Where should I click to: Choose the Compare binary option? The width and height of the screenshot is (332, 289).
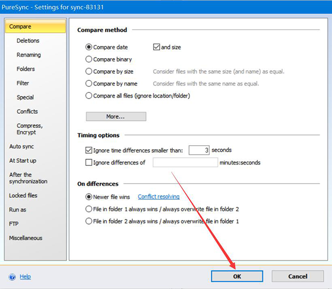point(89,59)
